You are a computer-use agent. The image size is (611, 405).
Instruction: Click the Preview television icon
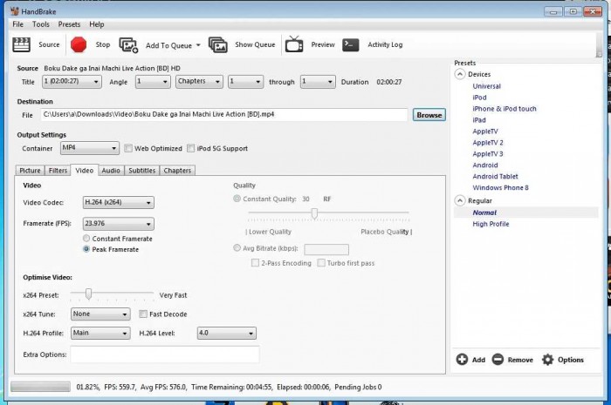[294, 44]
